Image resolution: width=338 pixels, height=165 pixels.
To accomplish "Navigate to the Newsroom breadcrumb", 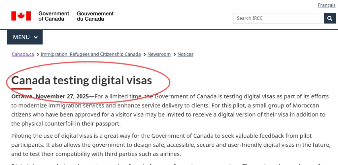I will pos(159,54).
